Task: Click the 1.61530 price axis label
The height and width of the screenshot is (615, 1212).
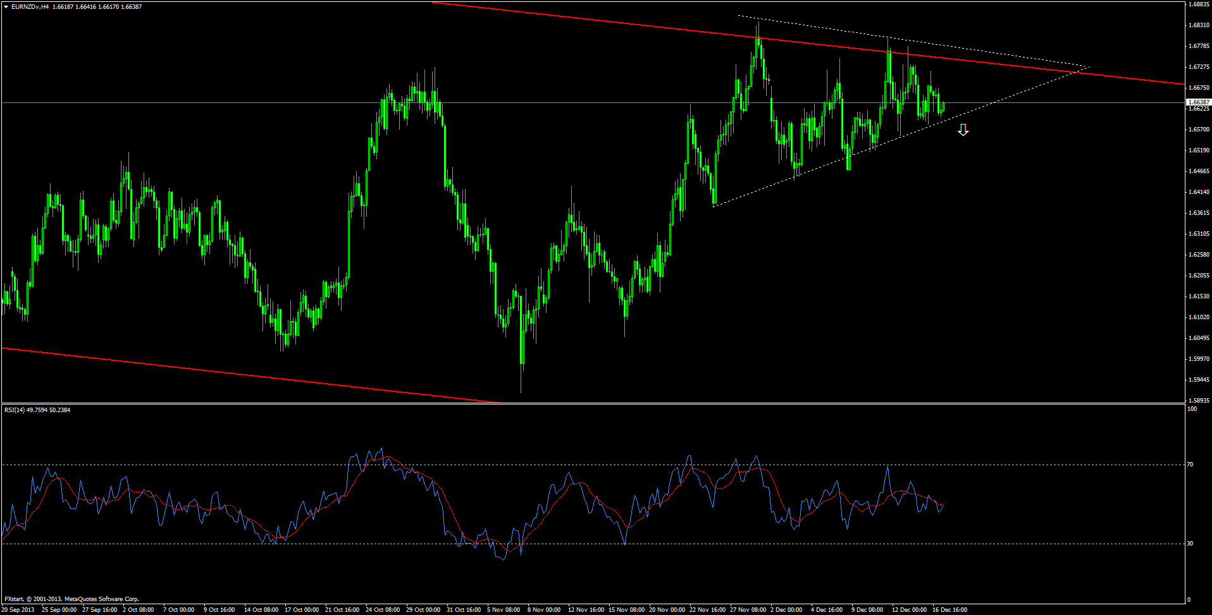Action: [x=1199, y=296]
